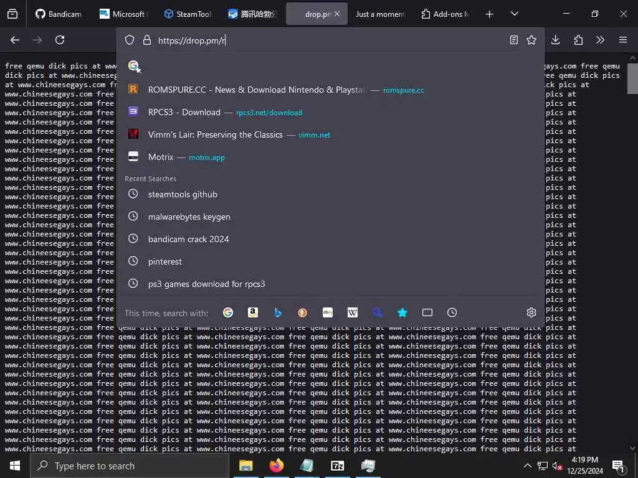Select recent search pinterest
This screenshot has width=638, height=478.
(x=330, y=261)
